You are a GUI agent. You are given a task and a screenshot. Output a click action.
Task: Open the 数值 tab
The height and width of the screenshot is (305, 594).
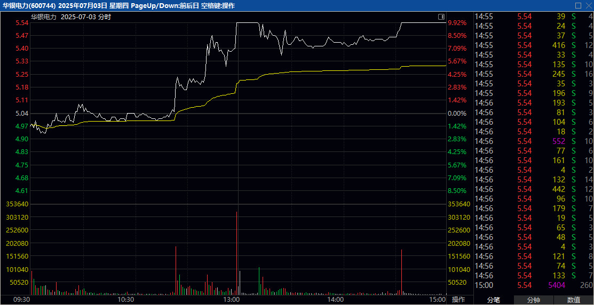pyautogui.click(x=574, y=300)
